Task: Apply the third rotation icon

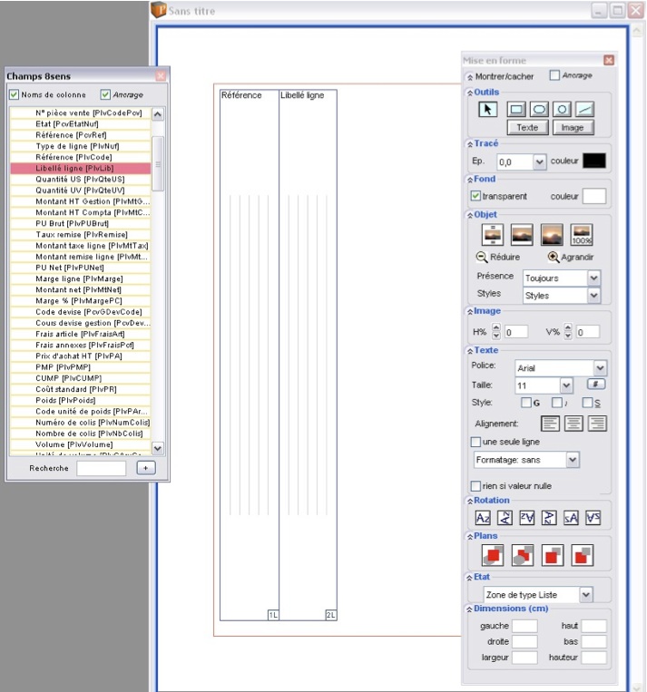Action: pyautogui.click(x=527, y=518)
